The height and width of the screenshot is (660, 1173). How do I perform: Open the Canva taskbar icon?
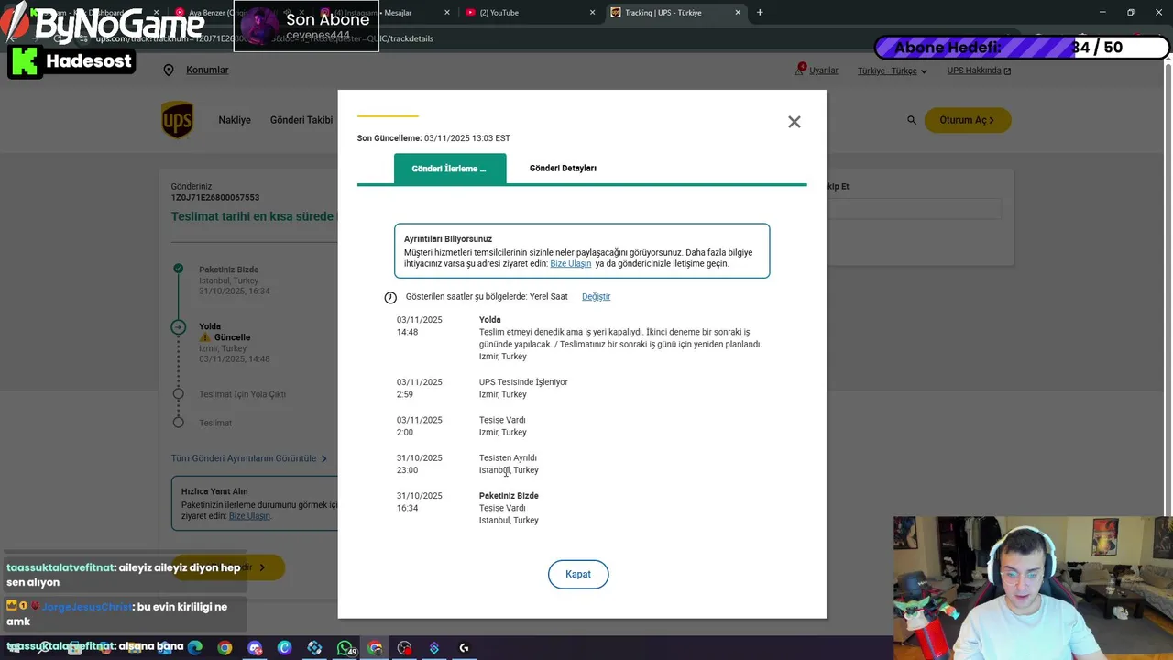pyautogui.click(x=284, y=648)
